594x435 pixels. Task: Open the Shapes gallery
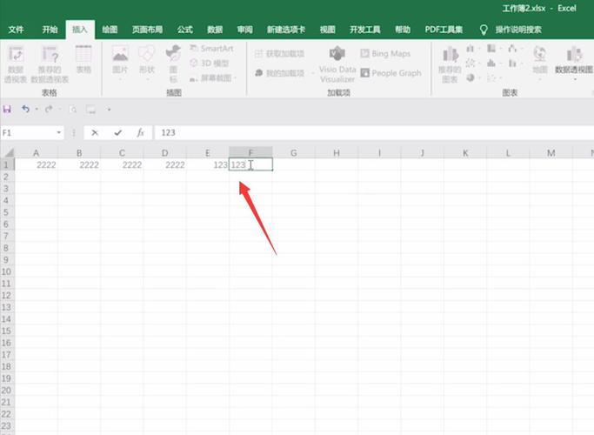[147, 61]
